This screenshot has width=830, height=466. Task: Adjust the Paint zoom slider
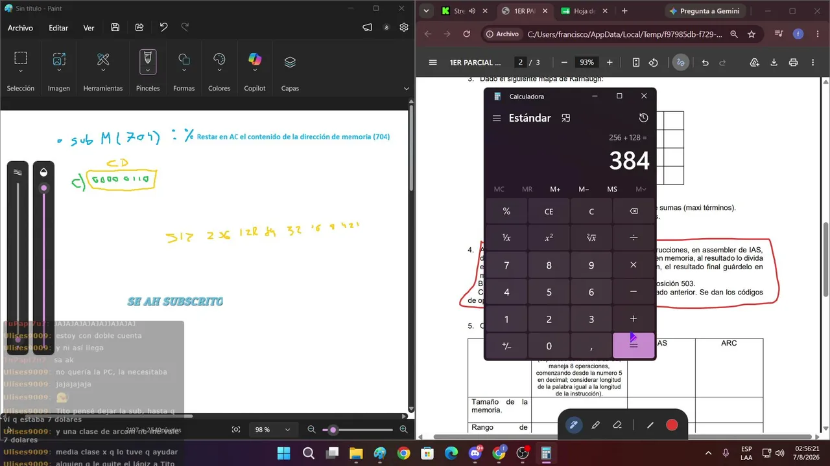[x=333, y=429]
